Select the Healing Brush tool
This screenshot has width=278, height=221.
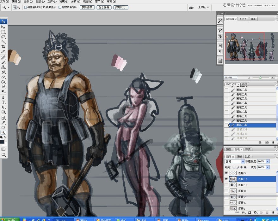click(3, 57)
